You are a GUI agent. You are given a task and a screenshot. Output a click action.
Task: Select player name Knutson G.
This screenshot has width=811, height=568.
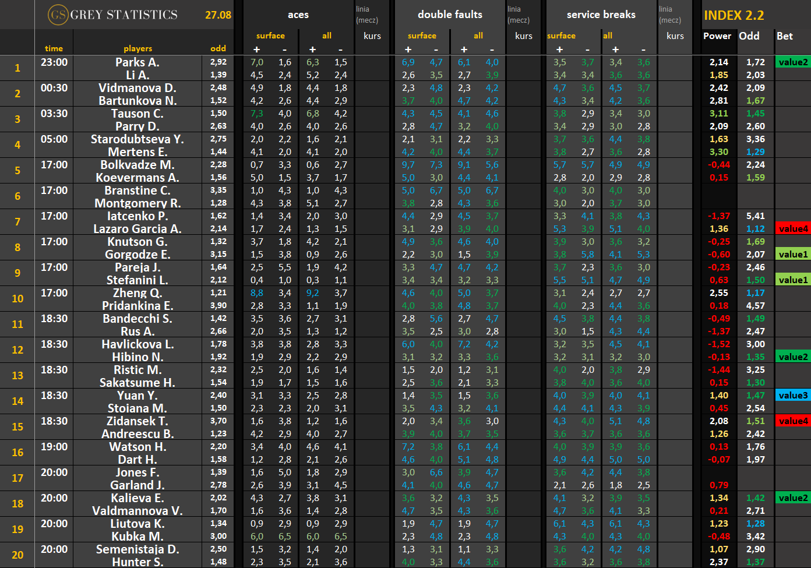point(137,242)
